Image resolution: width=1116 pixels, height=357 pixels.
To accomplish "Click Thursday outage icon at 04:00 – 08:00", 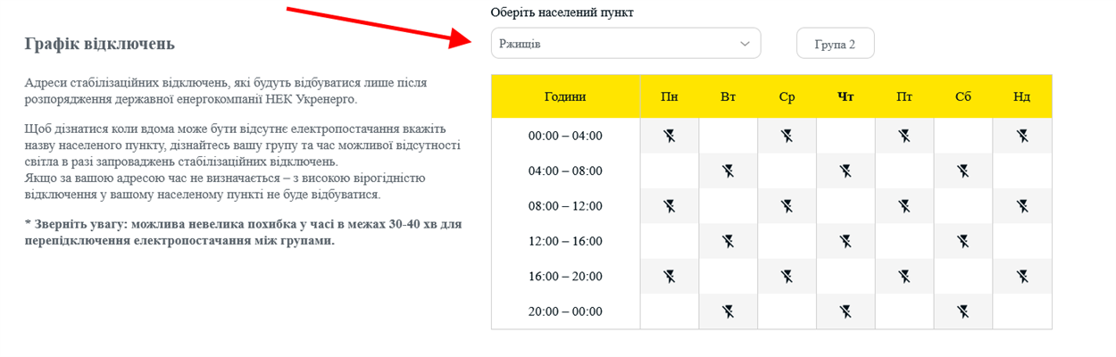I will [x=845, y=170].
